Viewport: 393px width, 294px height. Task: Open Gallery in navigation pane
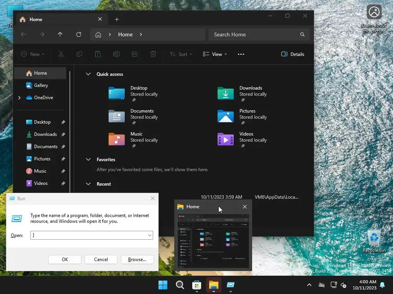(x=40, y=85)
